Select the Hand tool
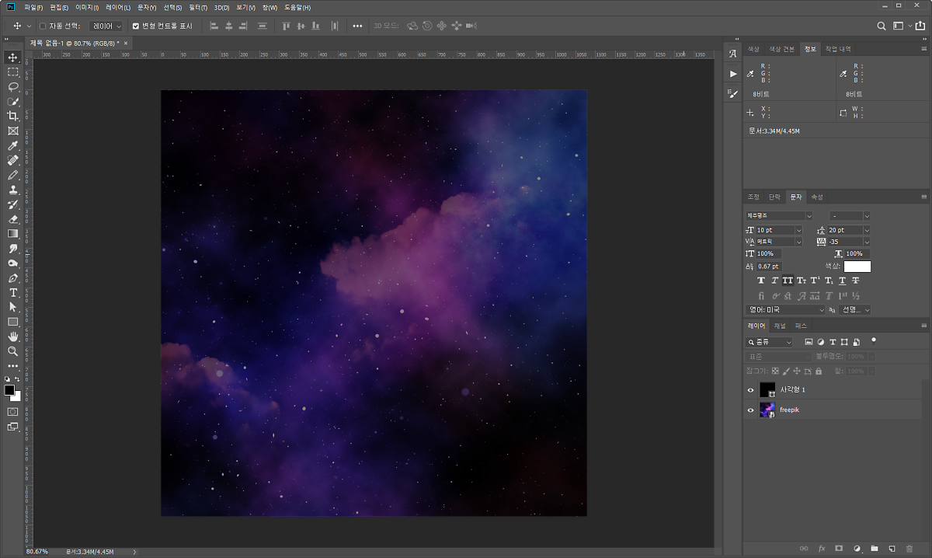Screen dimensions: 932x558 (13, 337)
